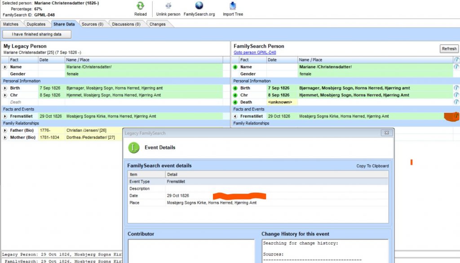Image resolution: width=460 pixels, height=263 pixels.
Task: Click the Reload toolbar icon
Action: [x=140, y=6]
